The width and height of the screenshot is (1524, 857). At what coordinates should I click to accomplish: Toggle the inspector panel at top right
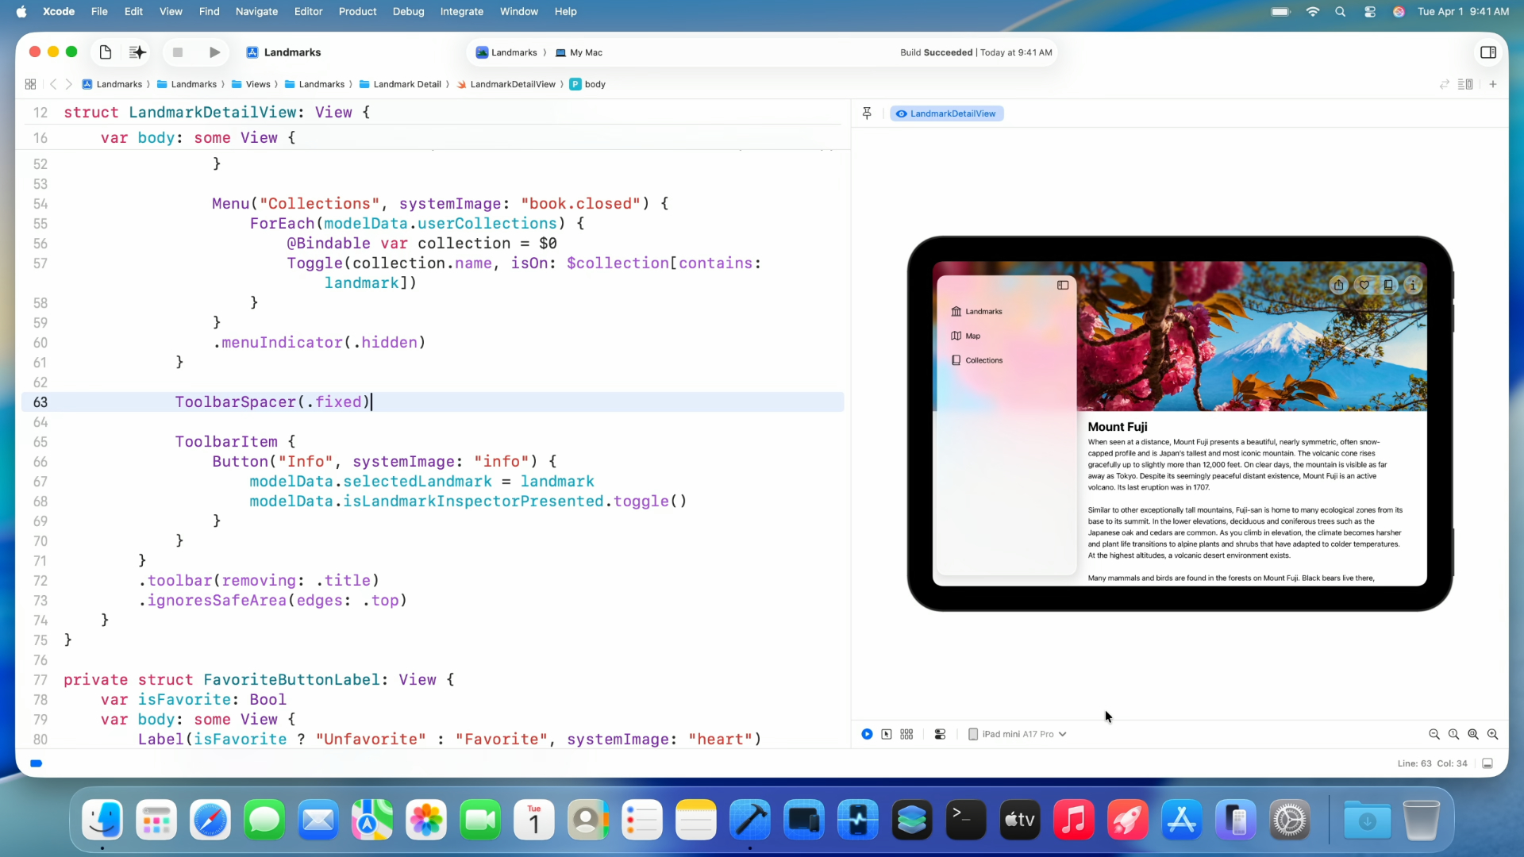coord(1488,52)
